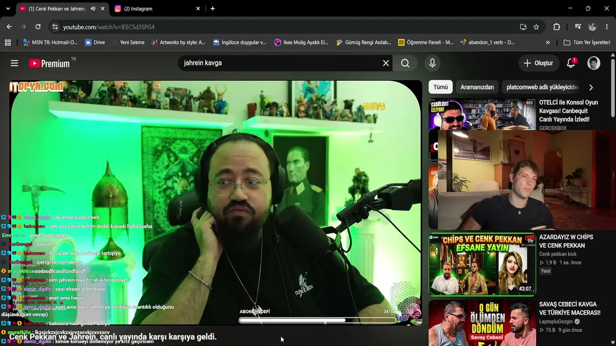Show more filter chips with right chevron
Screen dimensions: 616x346
tap(591, 87)
